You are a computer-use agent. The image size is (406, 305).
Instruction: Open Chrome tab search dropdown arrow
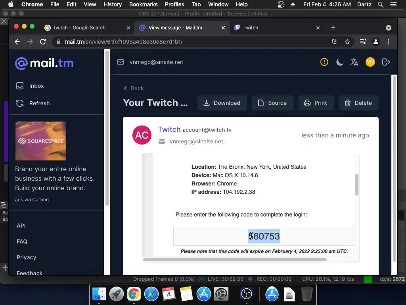[x=389, y=28]
